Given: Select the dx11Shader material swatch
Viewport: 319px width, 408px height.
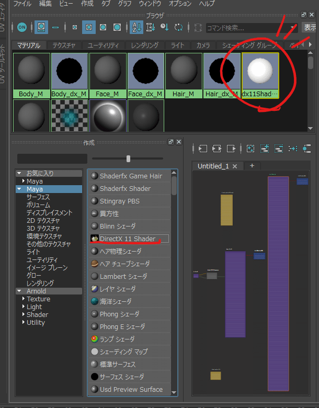Looking at the screenshot, I should coord(260,75).
